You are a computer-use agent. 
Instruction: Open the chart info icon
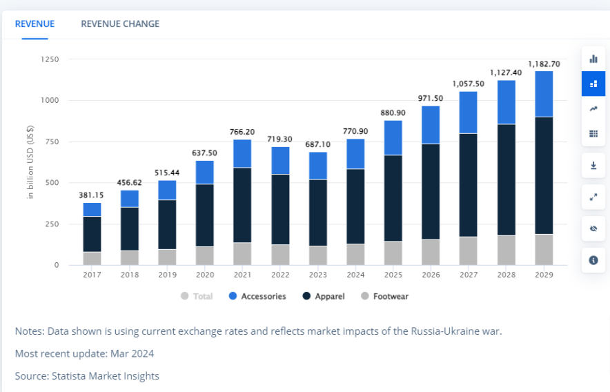coord(593,260)
